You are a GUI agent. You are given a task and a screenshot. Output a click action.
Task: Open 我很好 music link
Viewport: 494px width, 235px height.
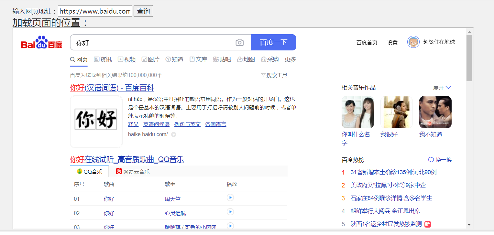pos(389,134)
